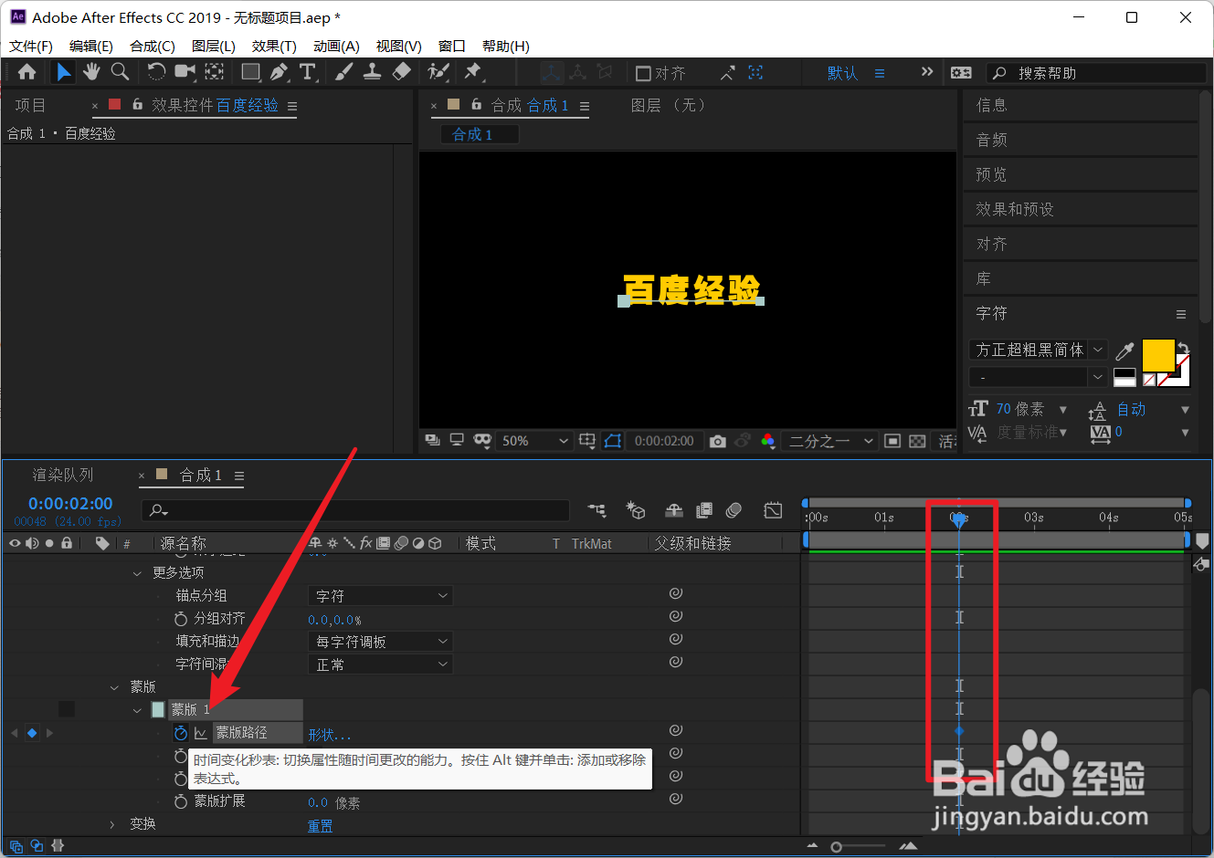The height and width of the screenshot is (858, 1214).
Task: Click the 形状... mask shape link
Action: (330, 734)
